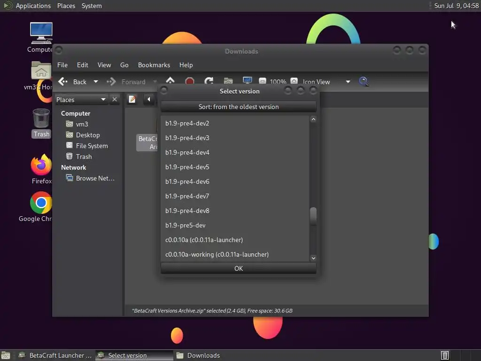Click the BetaCraft archive file icon

147,142
